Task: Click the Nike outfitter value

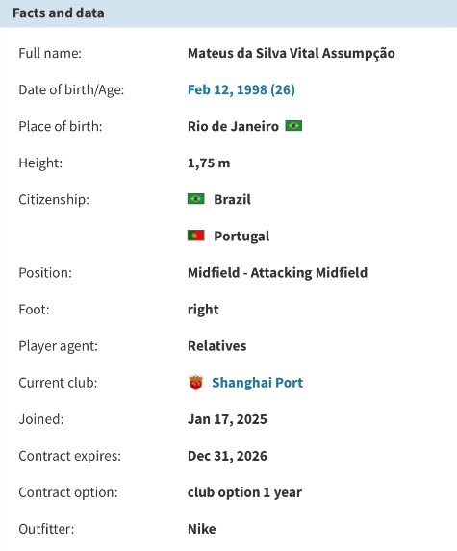Action: 202,529
